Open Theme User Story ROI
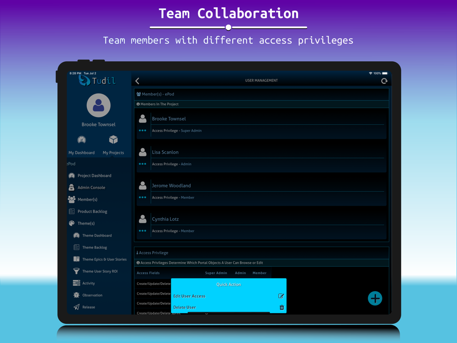Screen dimensions: 457x343 [100, 271]
